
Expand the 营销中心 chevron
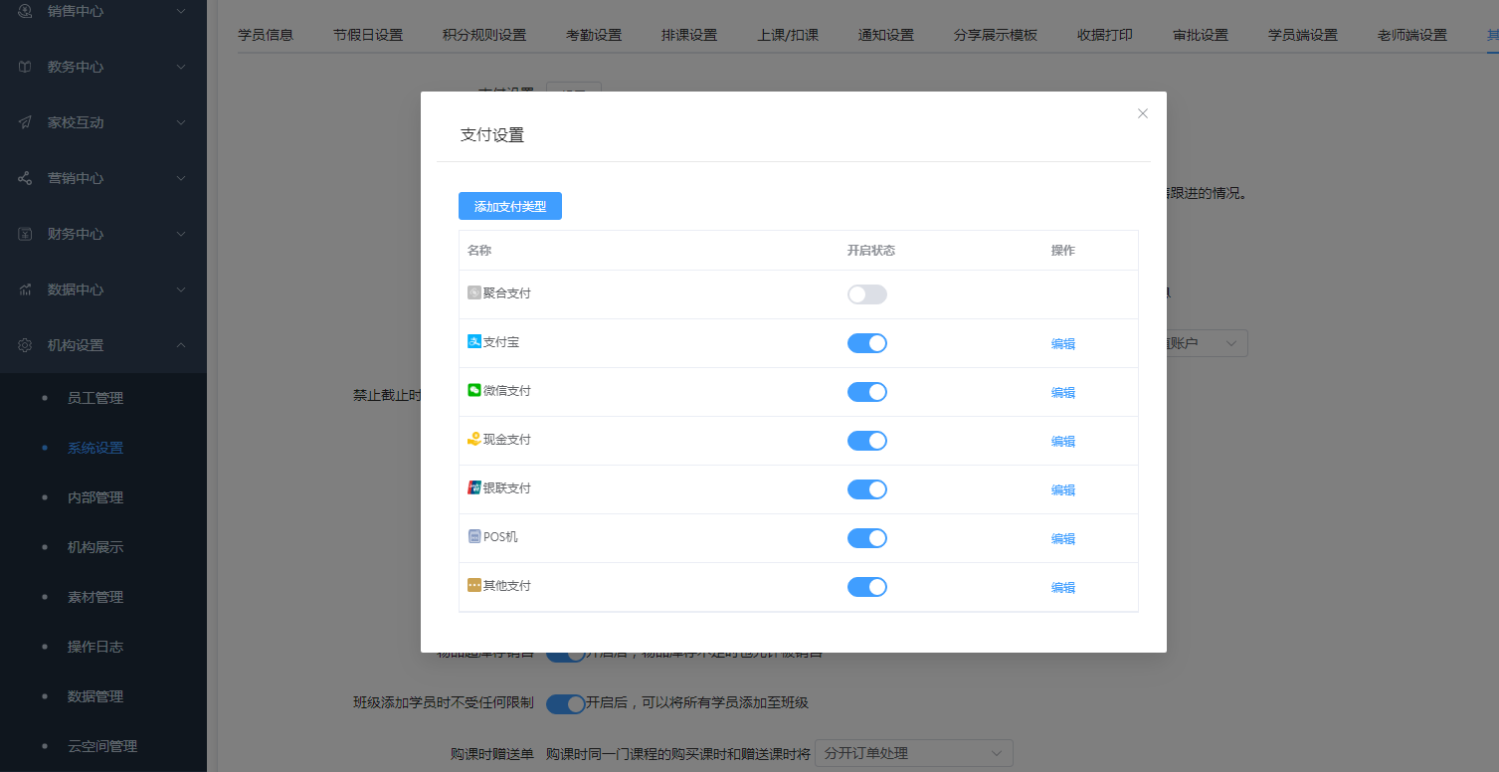tap(180, 178)
